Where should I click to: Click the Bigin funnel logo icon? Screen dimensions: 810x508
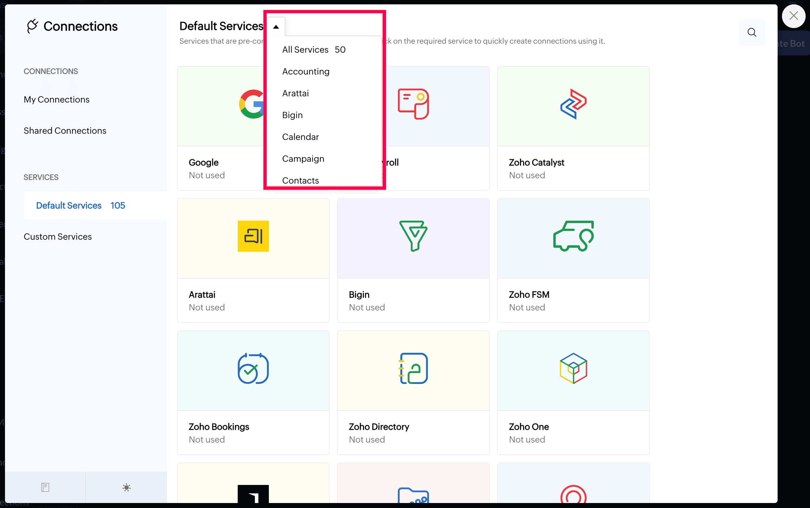(413, 236)
